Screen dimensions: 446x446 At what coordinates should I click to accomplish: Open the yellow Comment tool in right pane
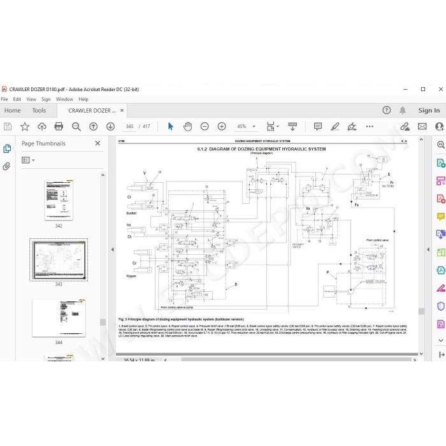tap(441, 217)
